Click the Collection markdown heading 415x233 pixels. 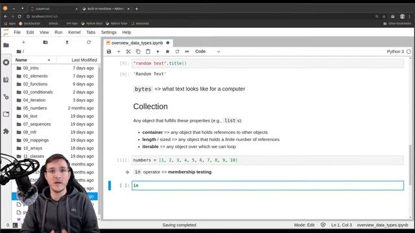(150, 106)
